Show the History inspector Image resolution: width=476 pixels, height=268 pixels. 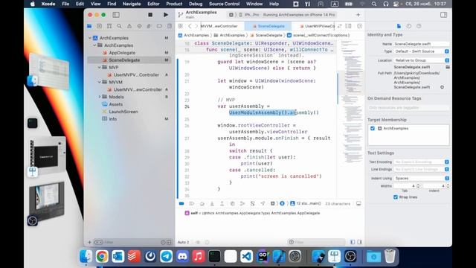click(x=409, y=26)
